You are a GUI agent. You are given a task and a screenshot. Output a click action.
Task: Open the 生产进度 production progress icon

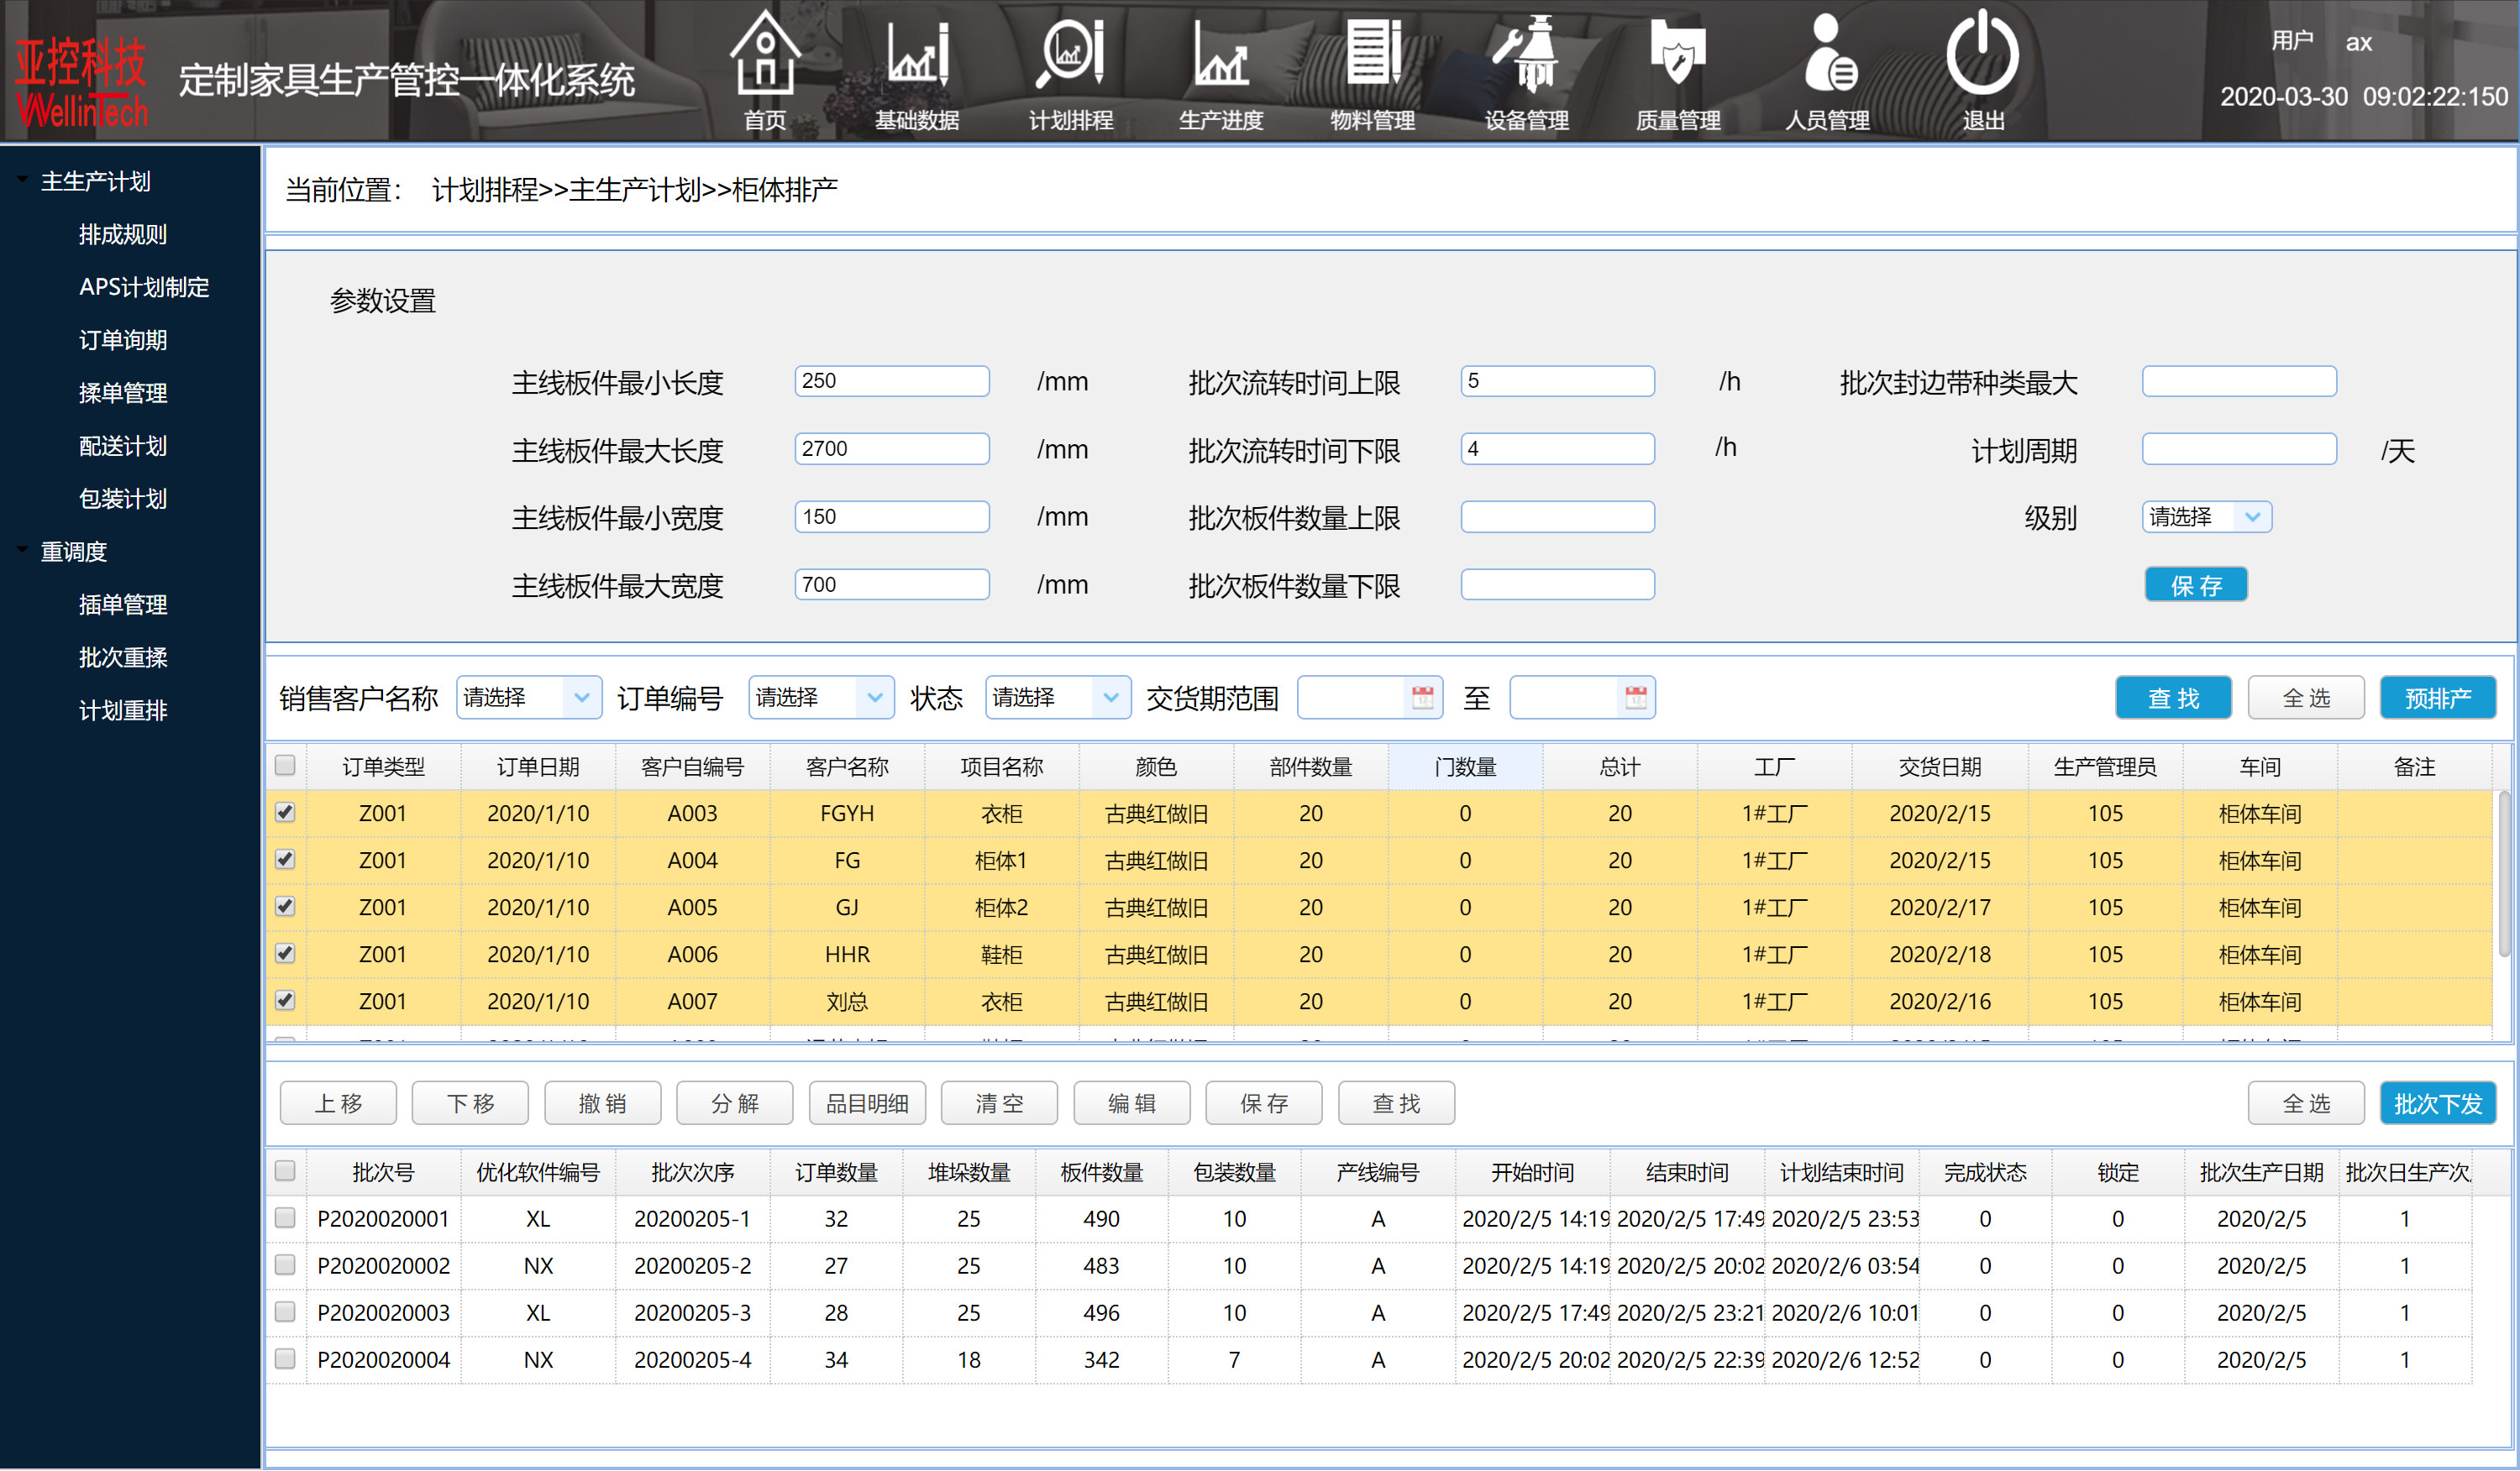pos(1221,52)
